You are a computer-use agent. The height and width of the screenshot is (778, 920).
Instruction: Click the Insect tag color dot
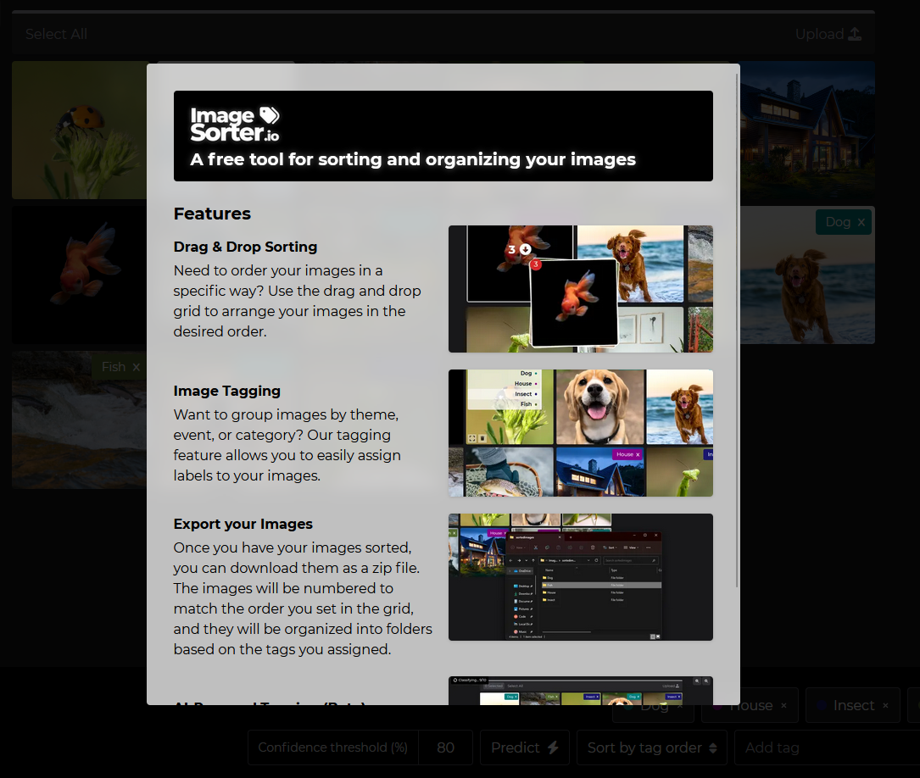[x=822, y=705]
